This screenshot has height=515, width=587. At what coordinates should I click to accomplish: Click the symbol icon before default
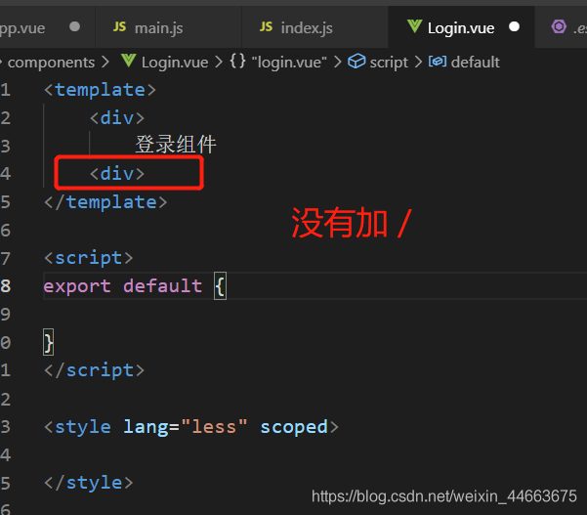click(438, 62)
